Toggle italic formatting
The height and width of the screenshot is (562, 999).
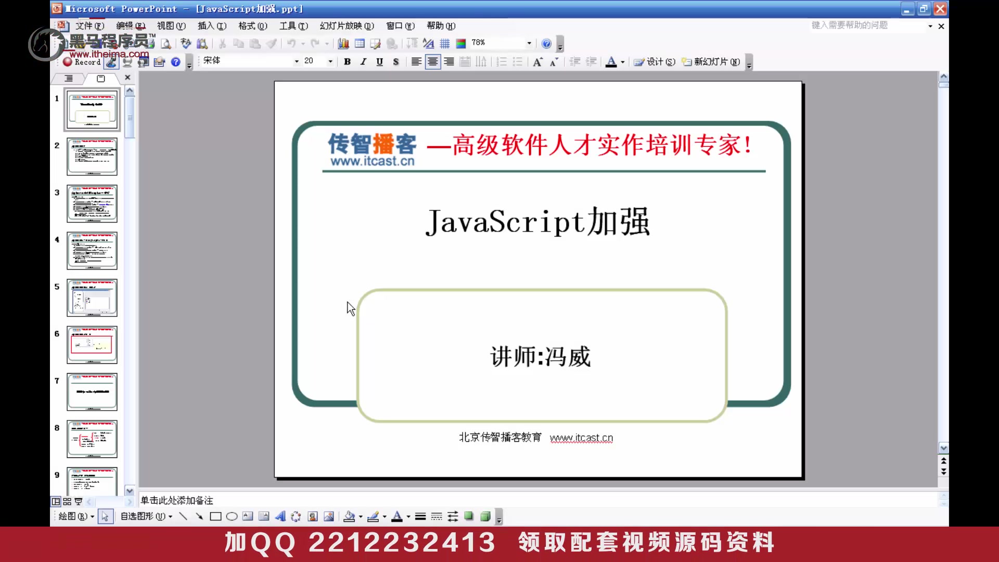pos(364,62)
